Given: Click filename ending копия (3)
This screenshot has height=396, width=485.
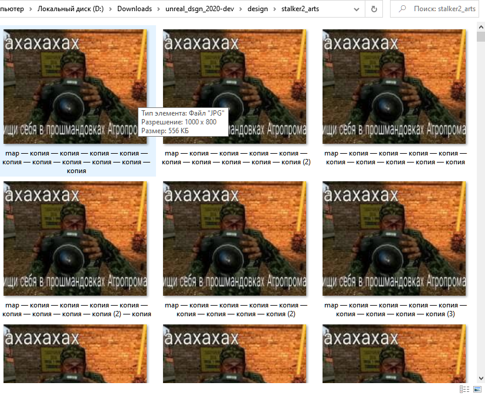Looking at the screenshot, I should point(395,309).
